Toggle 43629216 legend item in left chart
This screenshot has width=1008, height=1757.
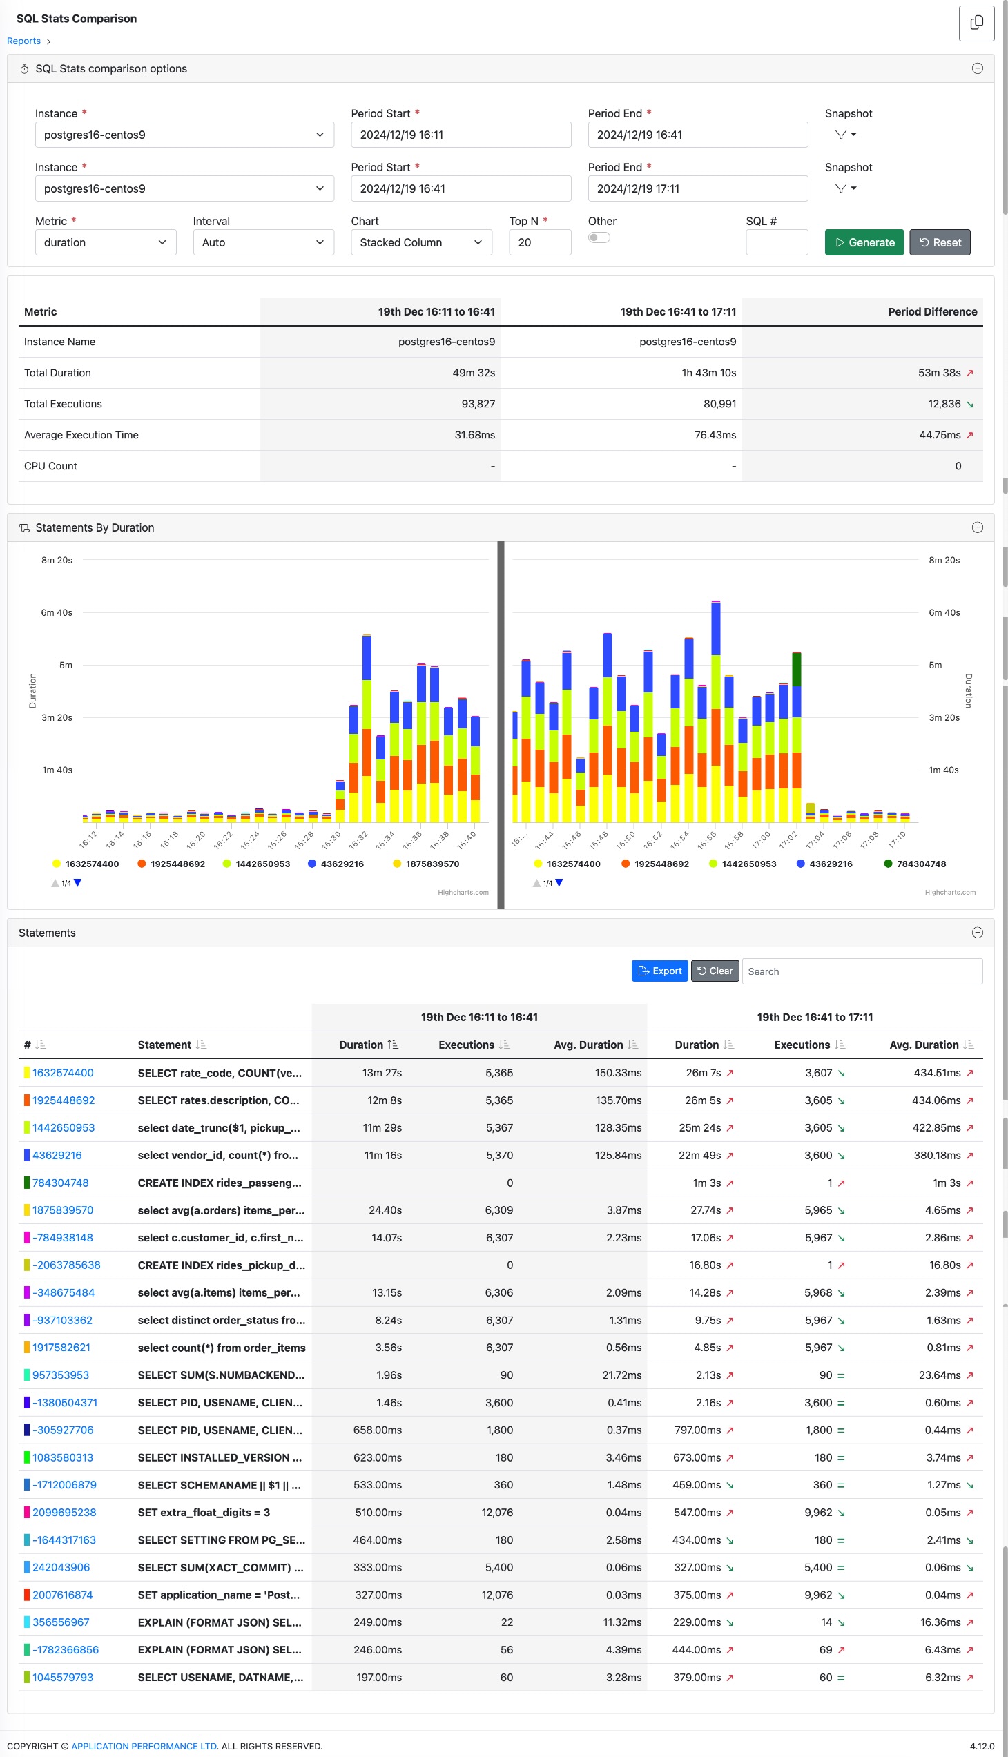336,863
